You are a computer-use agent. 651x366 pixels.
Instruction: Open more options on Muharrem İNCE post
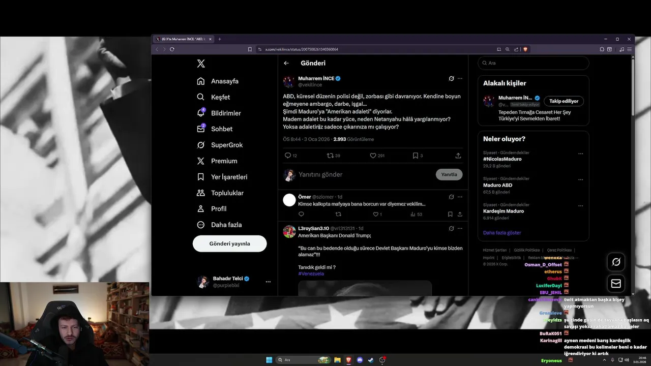click(460, 79)
